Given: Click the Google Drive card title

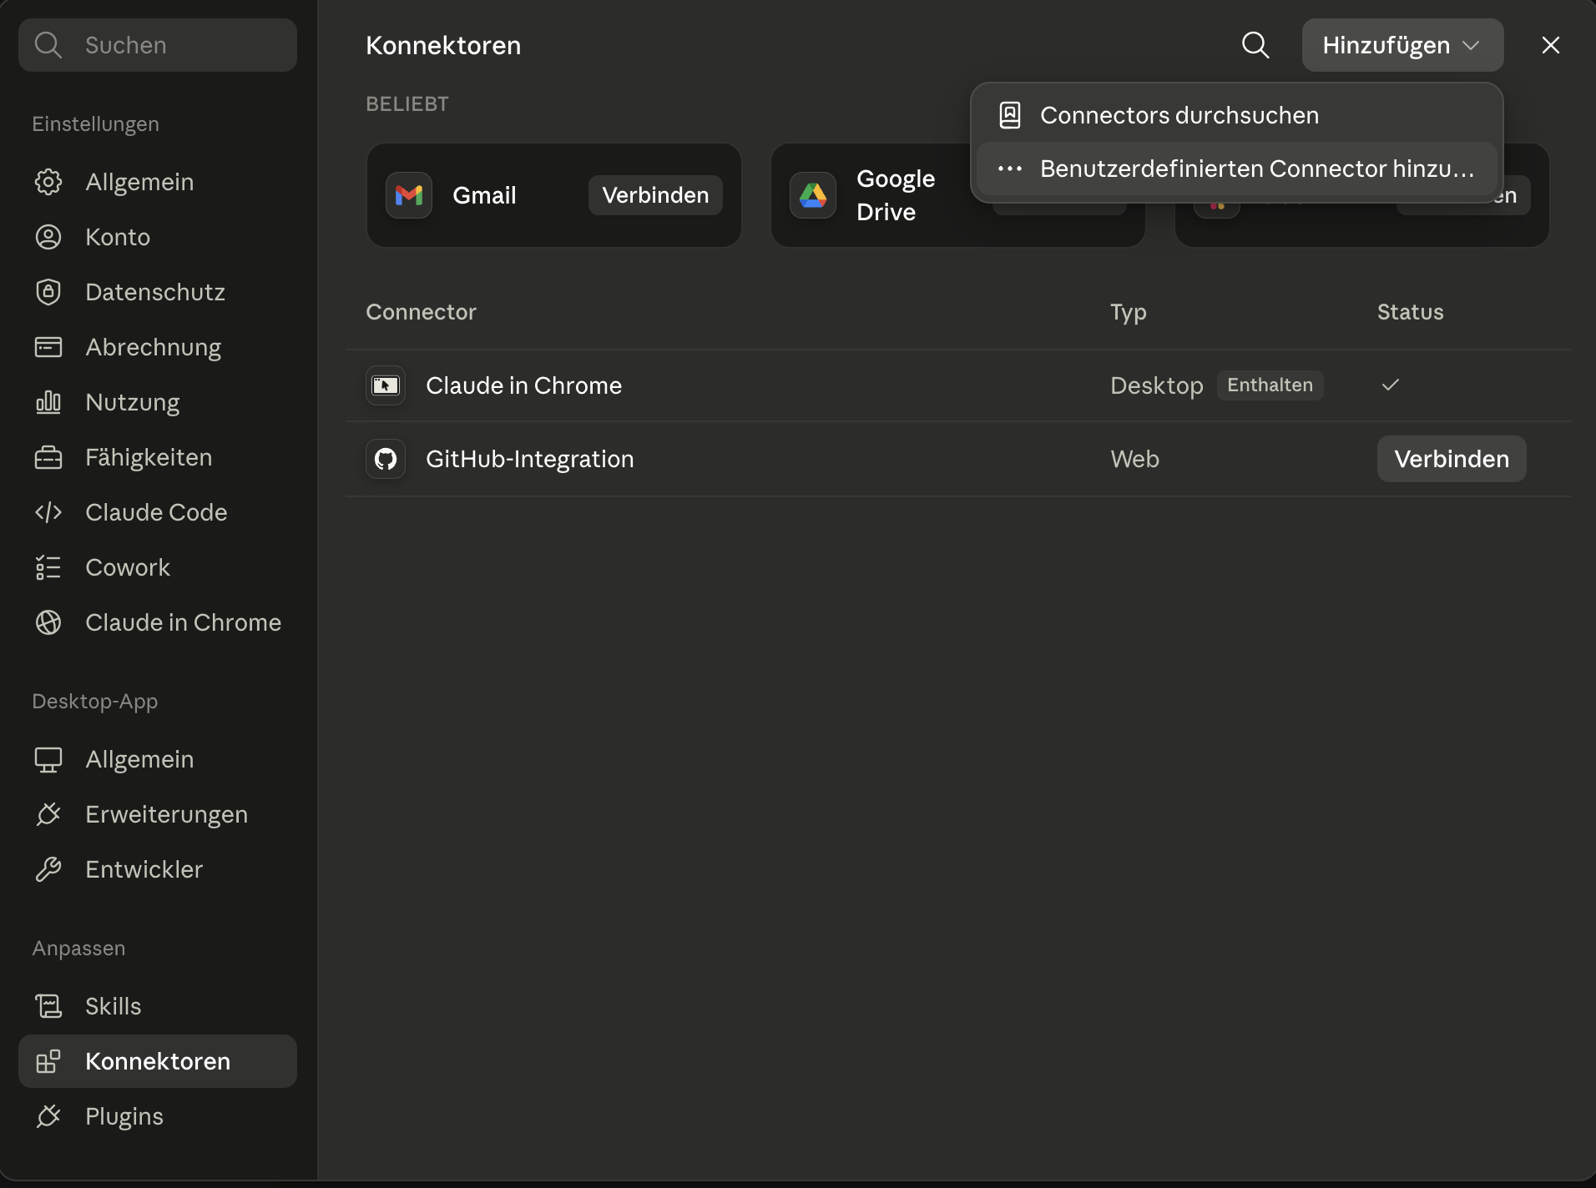Looking at the screenshot, I should (x=896, y=195).
